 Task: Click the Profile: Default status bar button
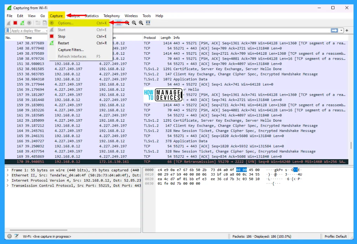pos(336,236)
